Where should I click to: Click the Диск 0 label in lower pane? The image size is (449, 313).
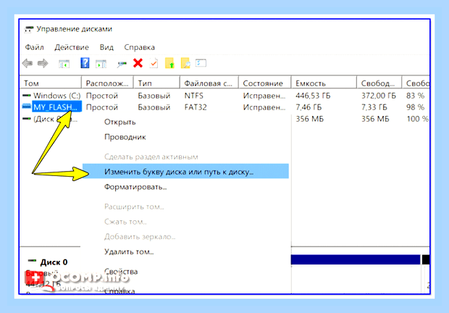click(x=54, y=262)
